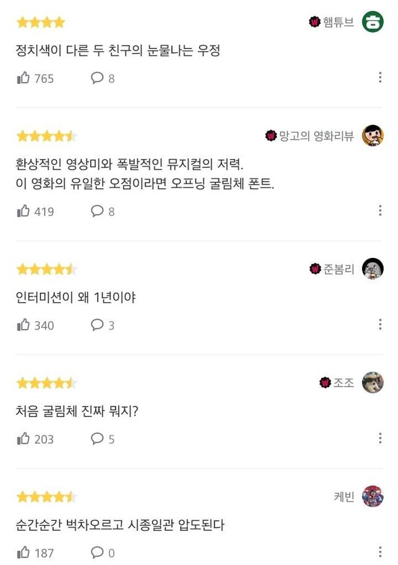Like the 조조 review with 203 likes

tap(24, 438)
